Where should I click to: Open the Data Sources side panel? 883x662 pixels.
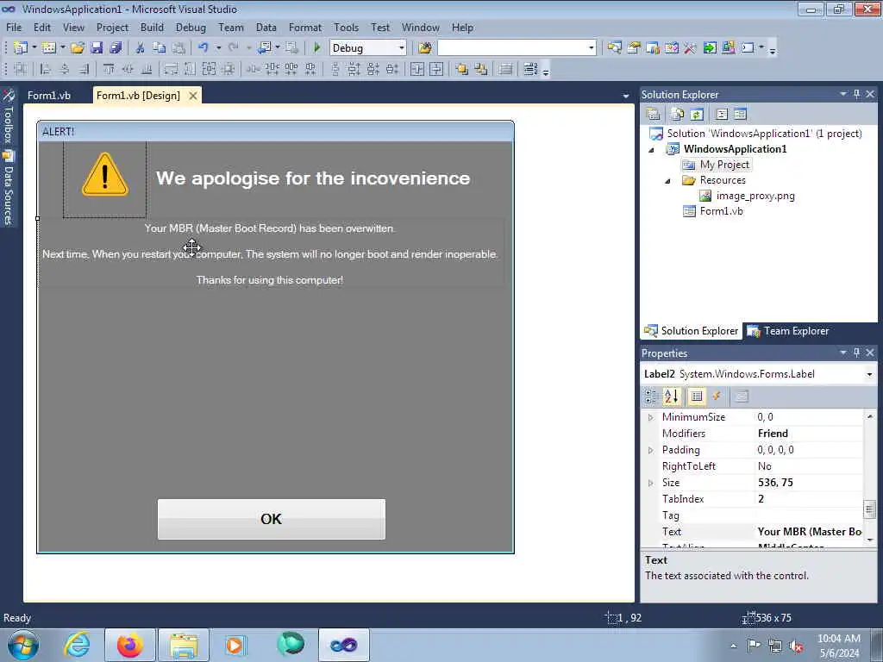click(x=9, y=189)
